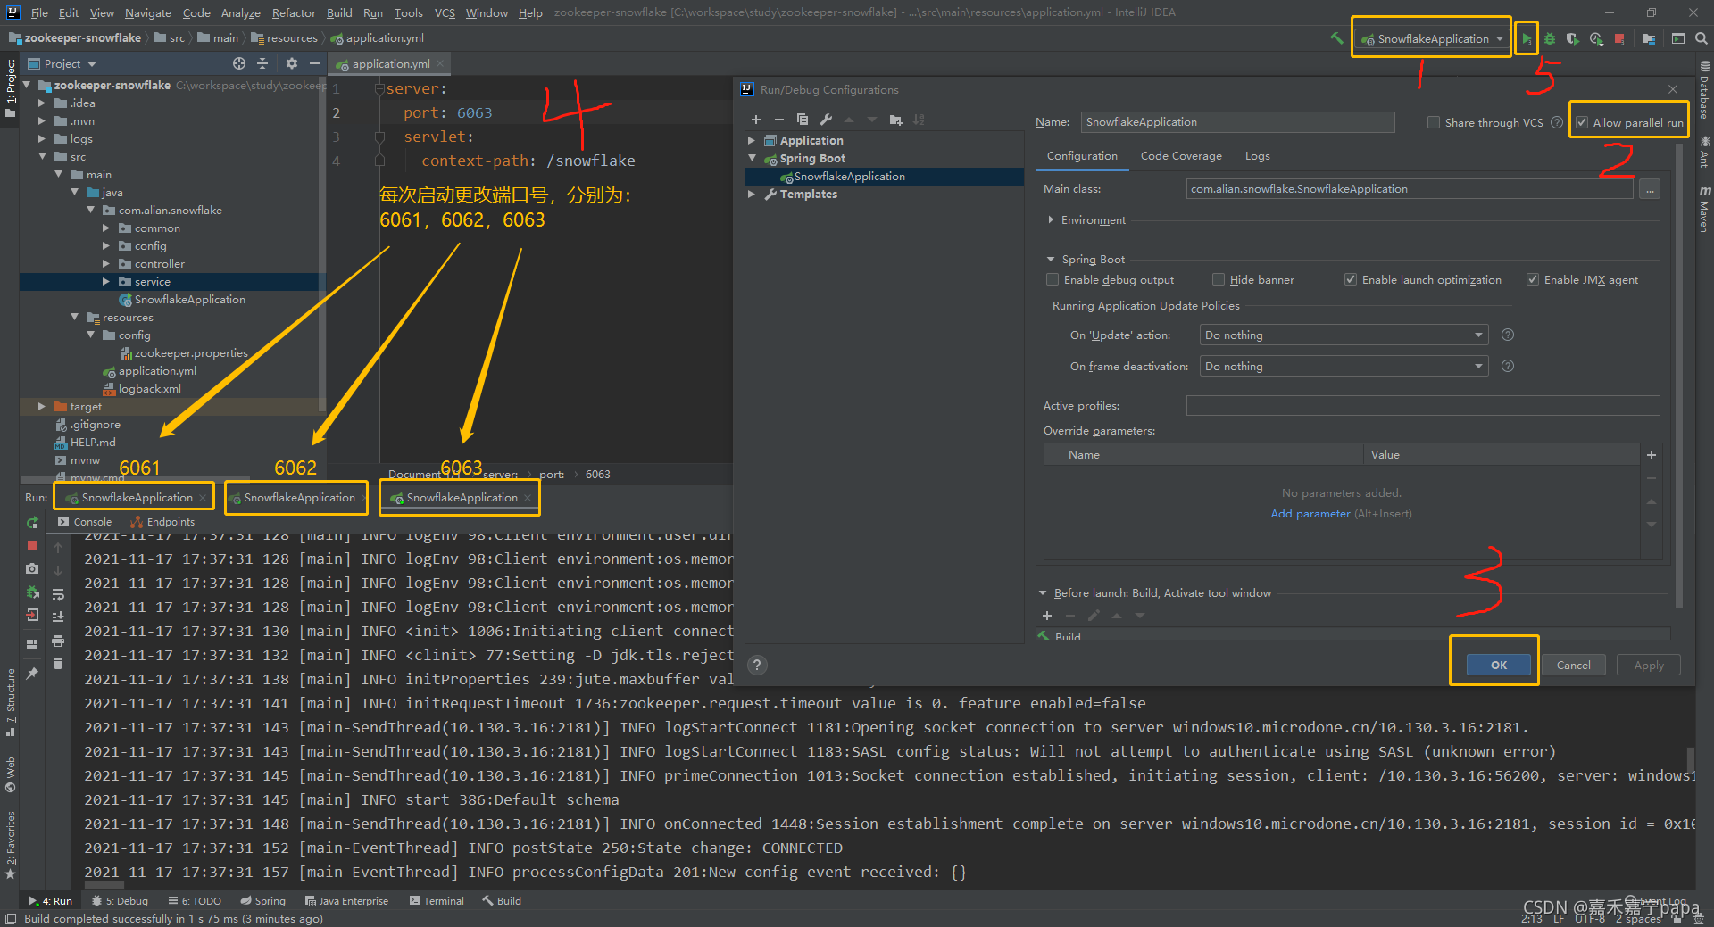
Task: Open the Database tool window on right edge
Action: [1704, 91]
